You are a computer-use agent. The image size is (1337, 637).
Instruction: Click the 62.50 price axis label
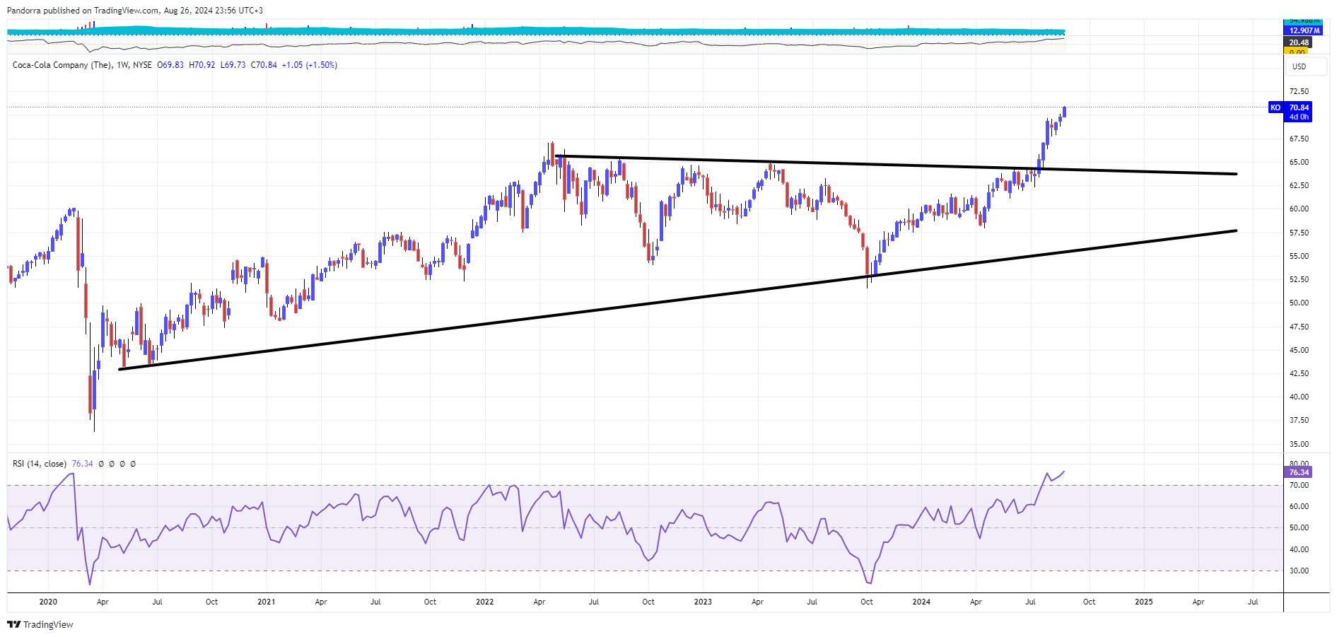pyautogui.click(x=1299, y=185)
